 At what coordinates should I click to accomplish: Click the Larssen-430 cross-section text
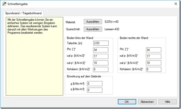(x=112, y=29)
